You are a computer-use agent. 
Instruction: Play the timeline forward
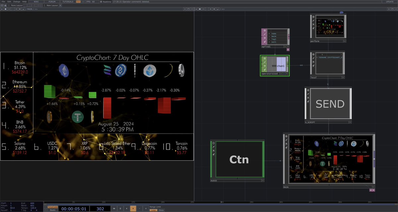coord(133,208)
